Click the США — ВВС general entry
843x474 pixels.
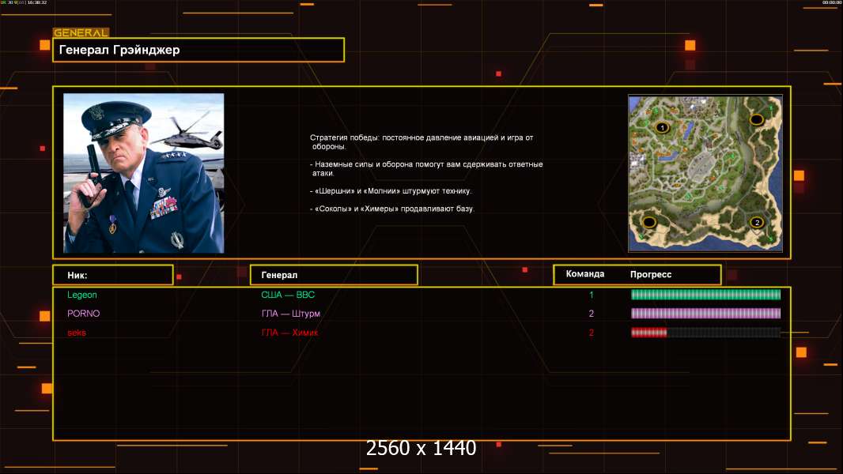288,295
